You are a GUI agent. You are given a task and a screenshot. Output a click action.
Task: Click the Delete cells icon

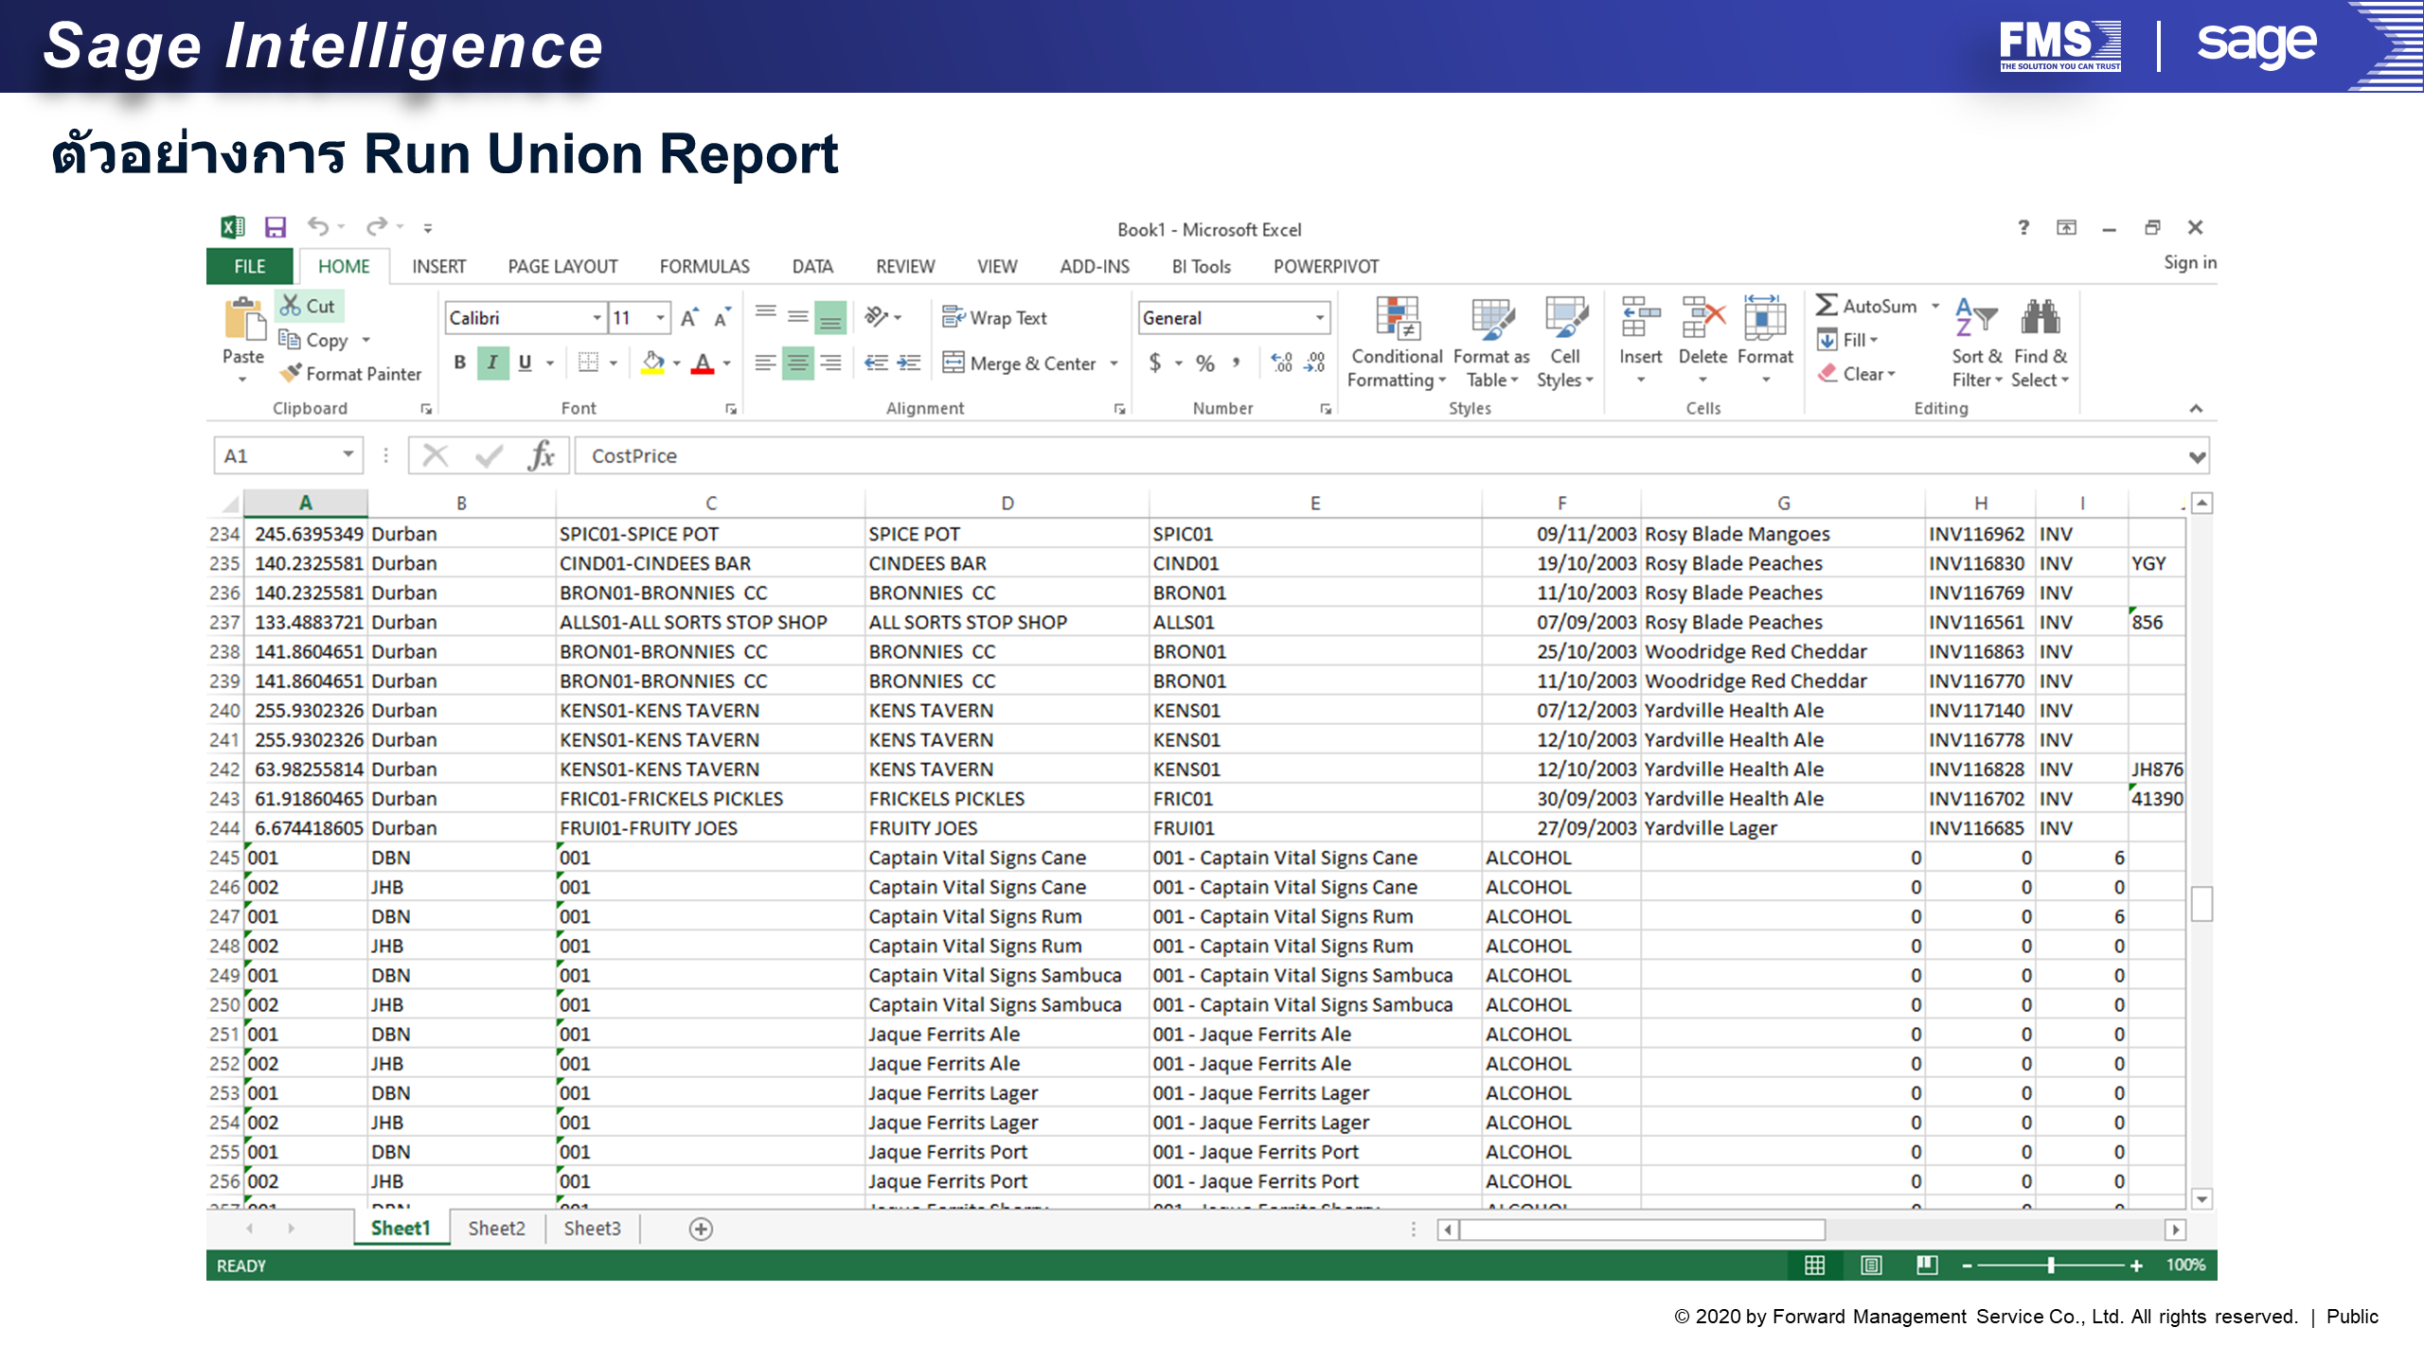pyautogui.click(x=1703, y=318)
